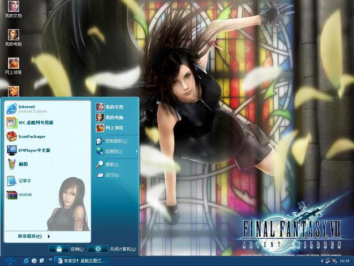Click third quick launch icon
354x266 pixels.
(x=42, y=260)
